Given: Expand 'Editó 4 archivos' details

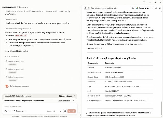Looking at the screenshot, I should click(x=12, y=57).
